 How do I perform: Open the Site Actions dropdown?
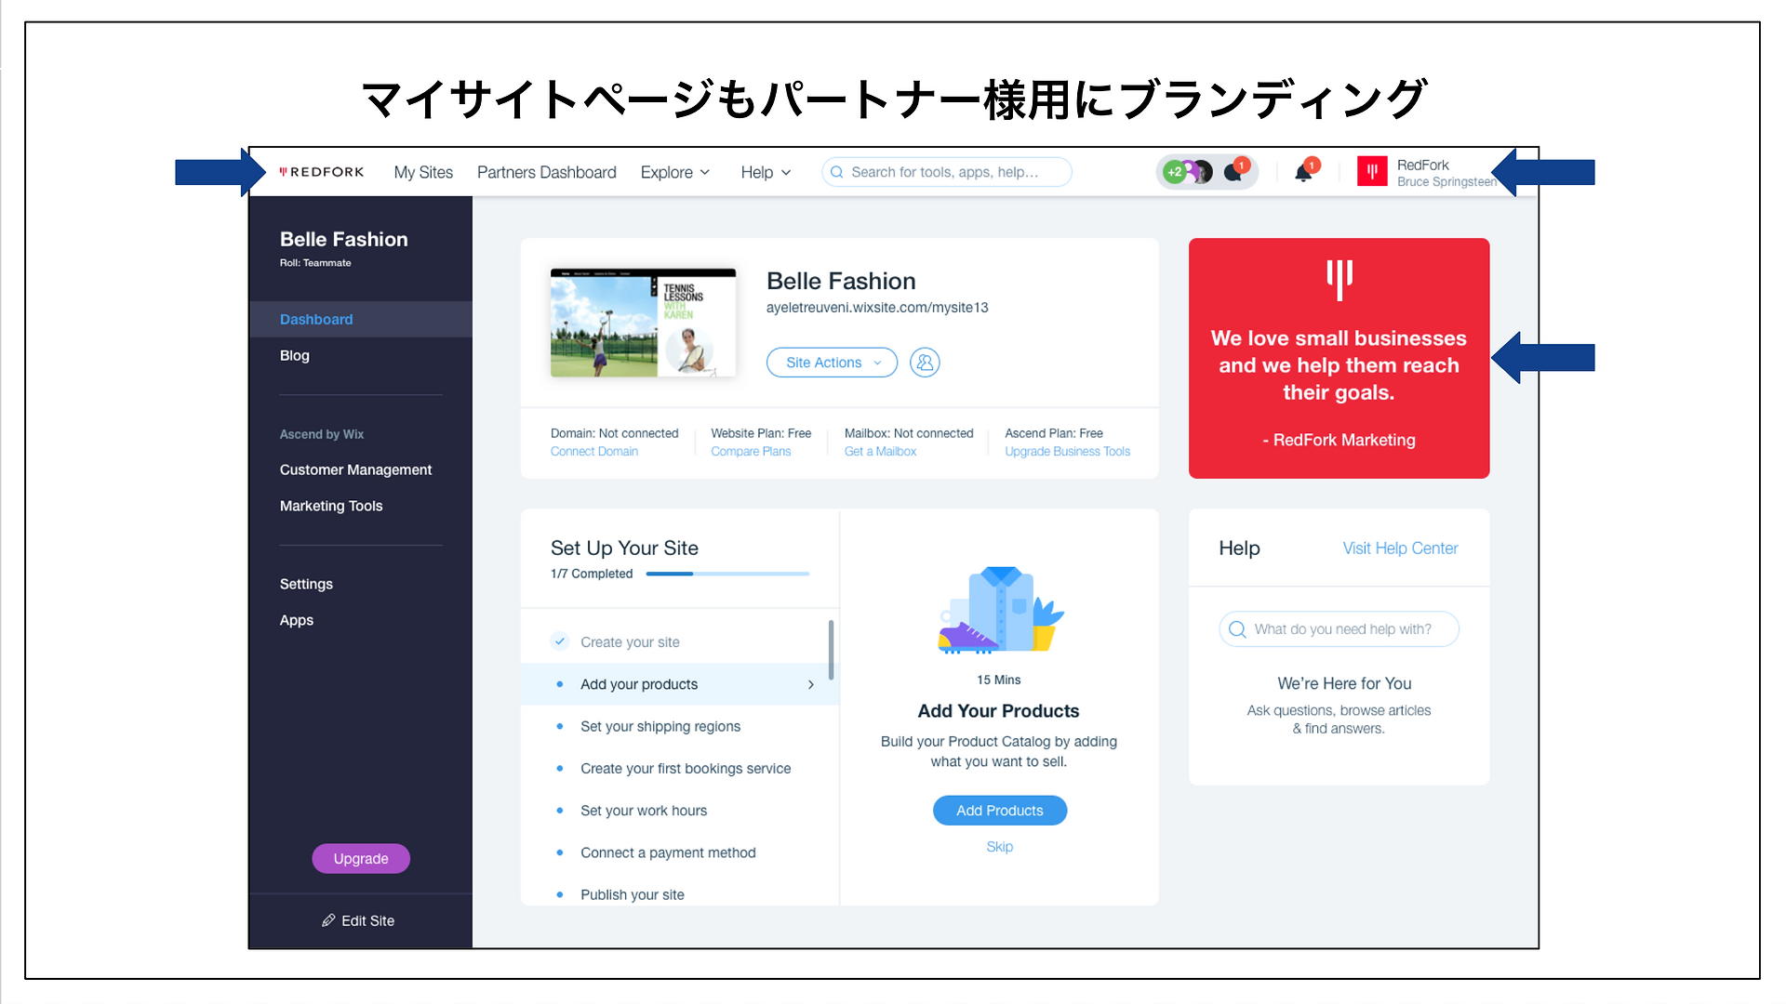coord(832,363)
